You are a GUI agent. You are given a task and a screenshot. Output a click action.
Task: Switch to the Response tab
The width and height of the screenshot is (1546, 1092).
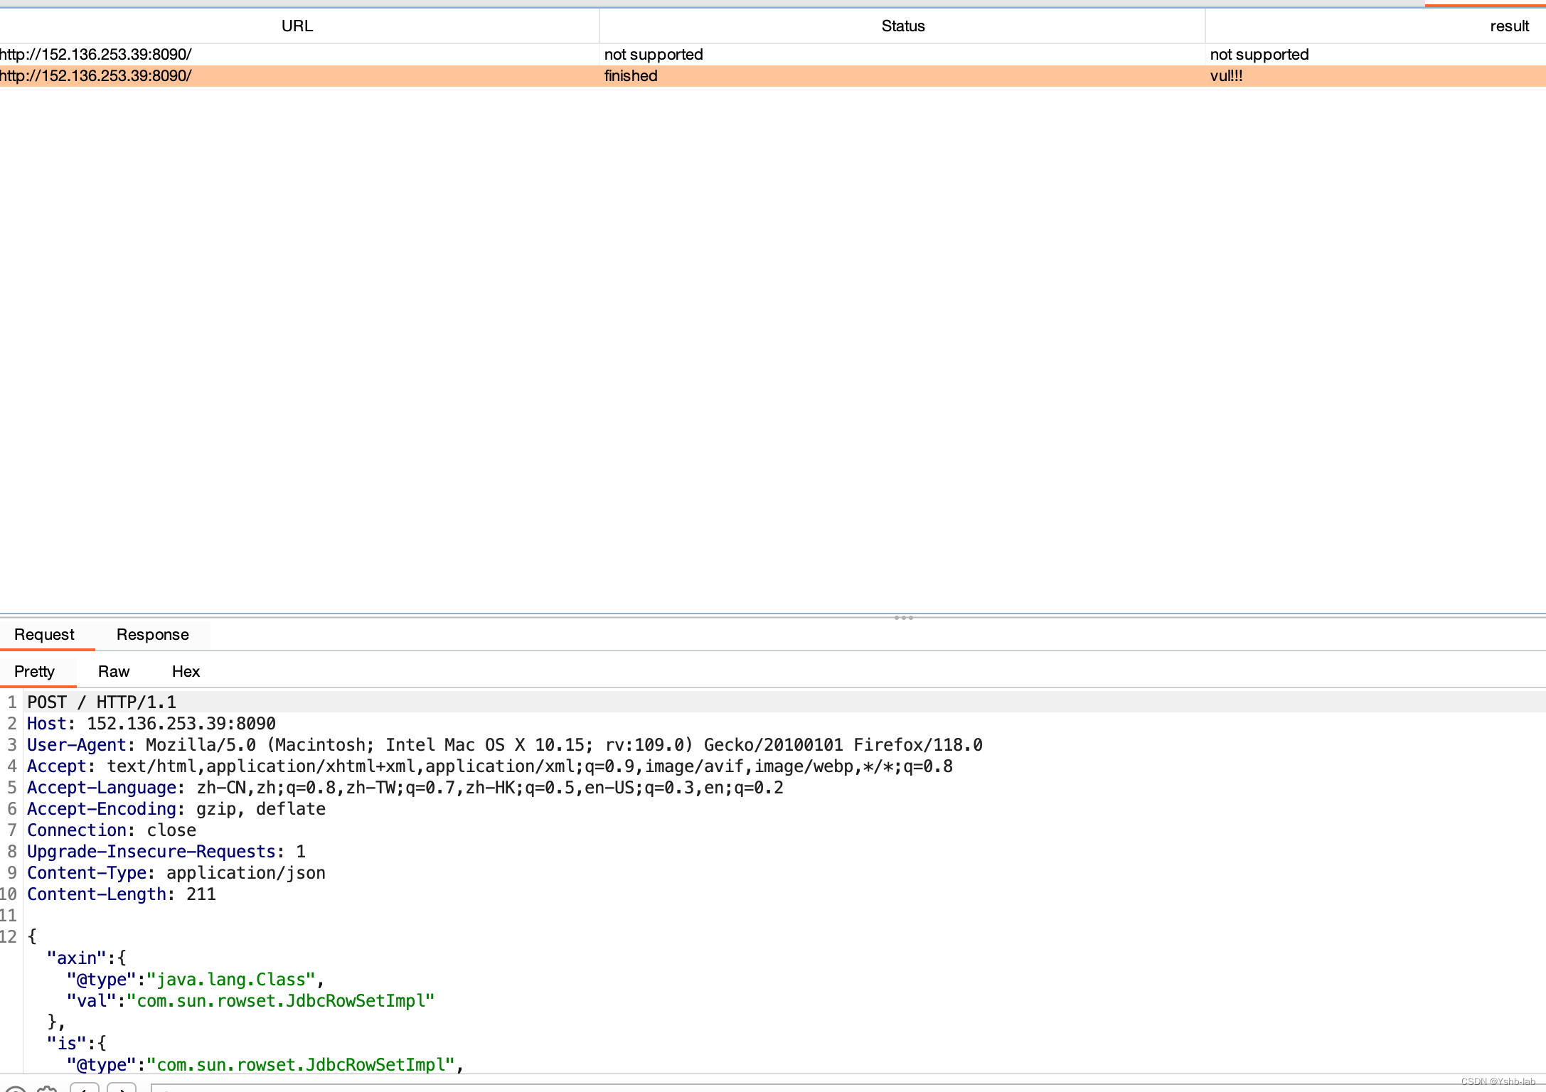[x=152, y=634]
